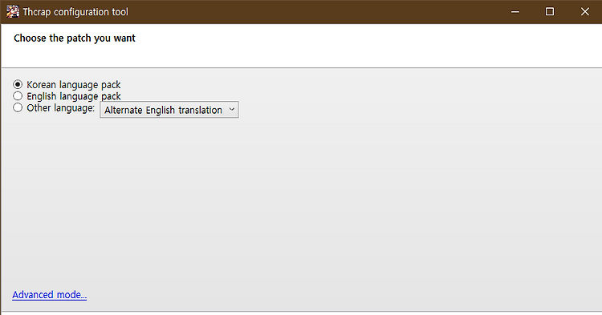Image resolution: width=602 pixels, height=315 pixels.
Task: Click the Thcrap app icon in title bar
Action: pos(13,11)
